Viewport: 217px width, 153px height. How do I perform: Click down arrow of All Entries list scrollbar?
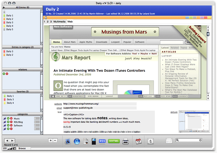[42, 43]
